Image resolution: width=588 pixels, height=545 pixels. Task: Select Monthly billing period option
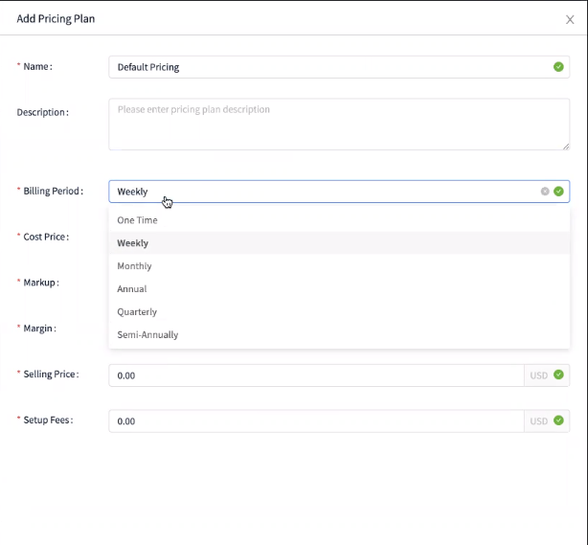(134, 266)
